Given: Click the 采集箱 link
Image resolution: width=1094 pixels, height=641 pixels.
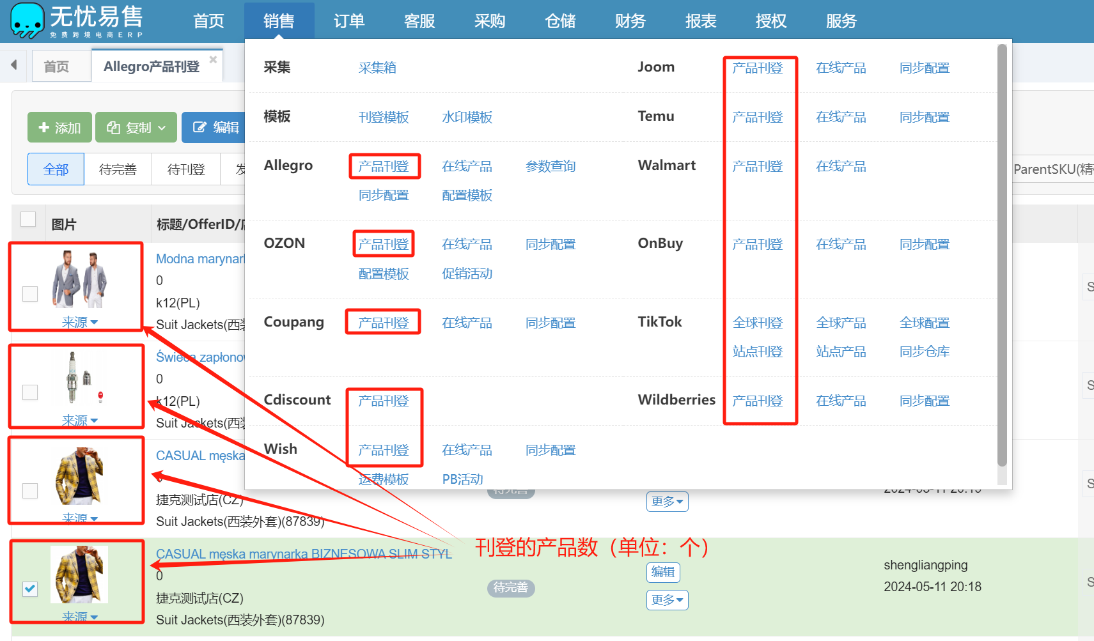Looking at the screenshot, I should (x=377, y=68).
